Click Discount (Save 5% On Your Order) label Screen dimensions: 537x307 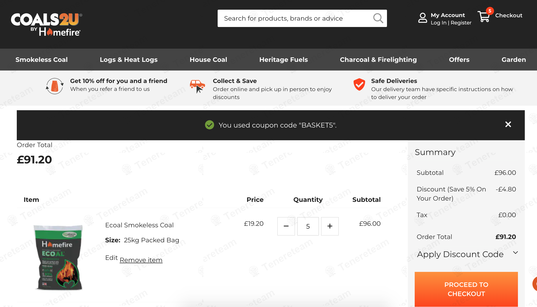451,194
